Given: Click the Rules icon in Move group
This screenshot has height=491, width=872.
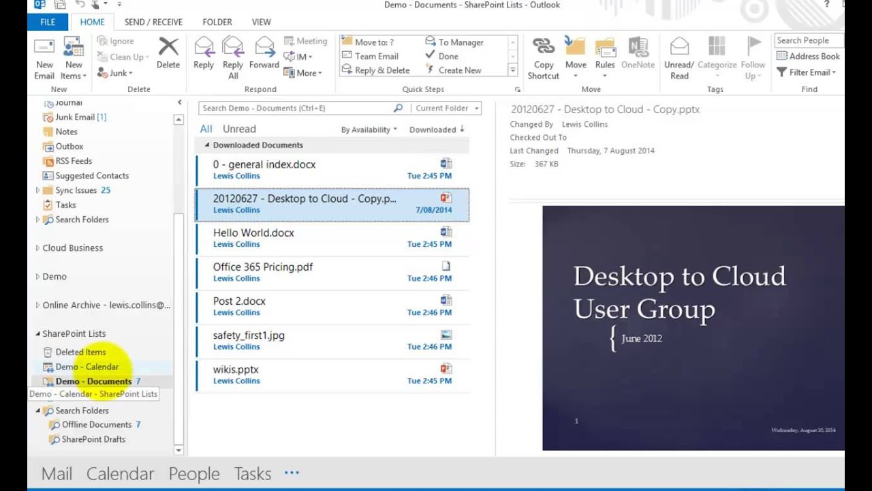Looking at the screenshot, I should 605,47.
